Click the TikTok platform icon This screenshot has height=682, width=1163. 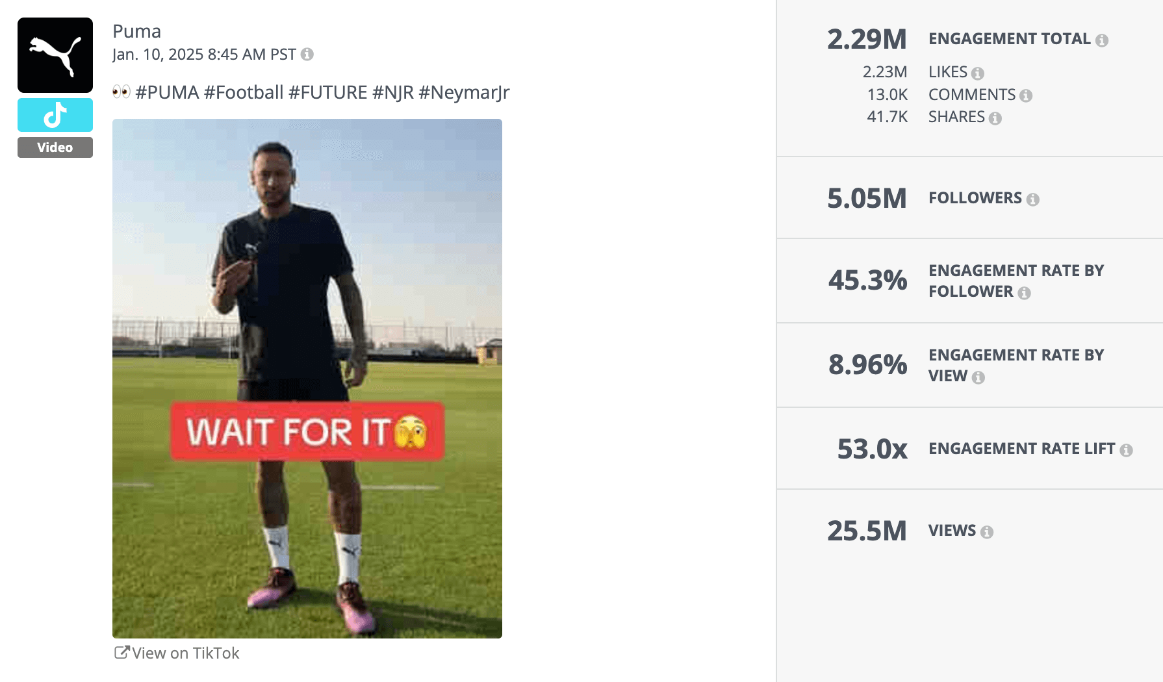point(55,114)
